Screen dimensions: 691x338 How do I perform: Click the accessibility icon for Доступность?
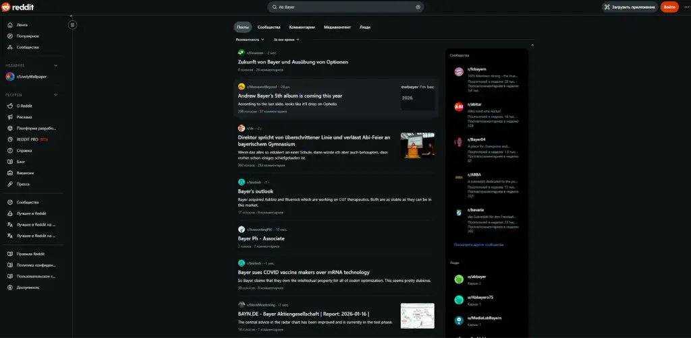[x=10, y=288]
